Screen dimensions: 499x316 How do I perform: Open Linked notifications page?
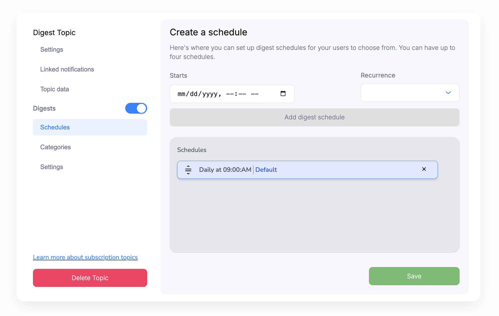pyautogui.click(x=67, y=69)
